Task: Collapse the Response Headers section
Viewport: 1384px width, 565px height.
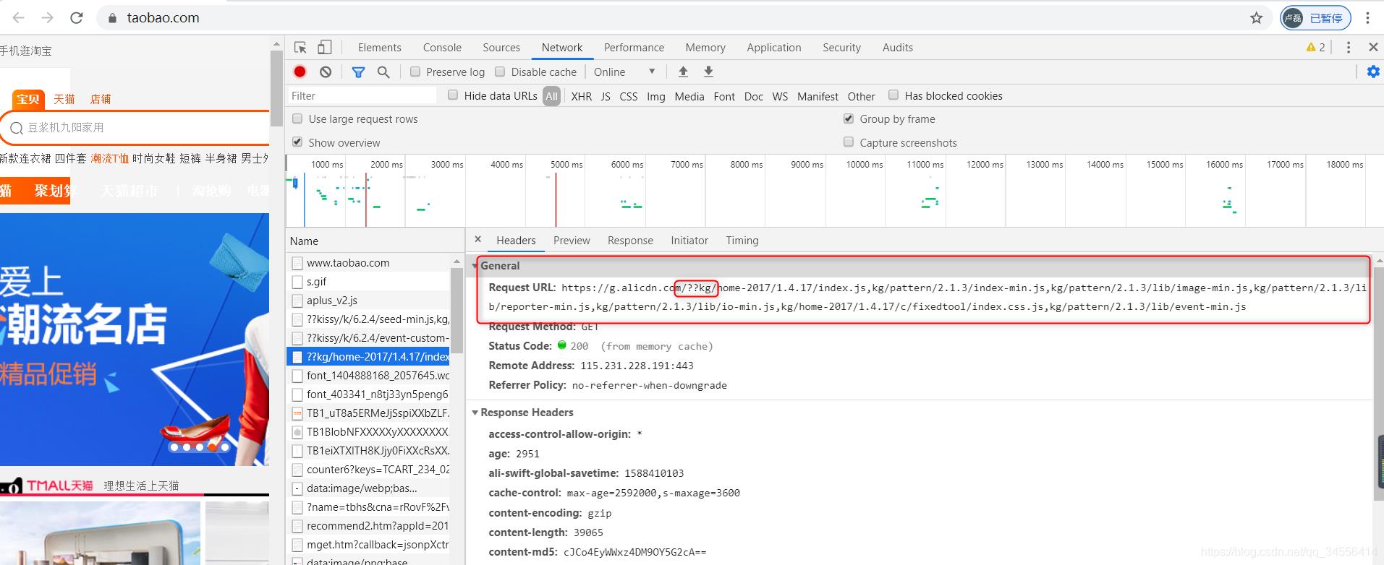Action: click(x=475, y=413)
